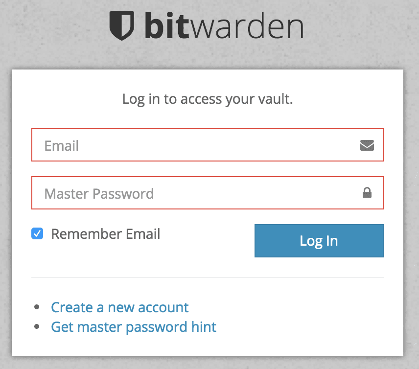Focus the Email input field
419x369 pixels.
point(208,145)
